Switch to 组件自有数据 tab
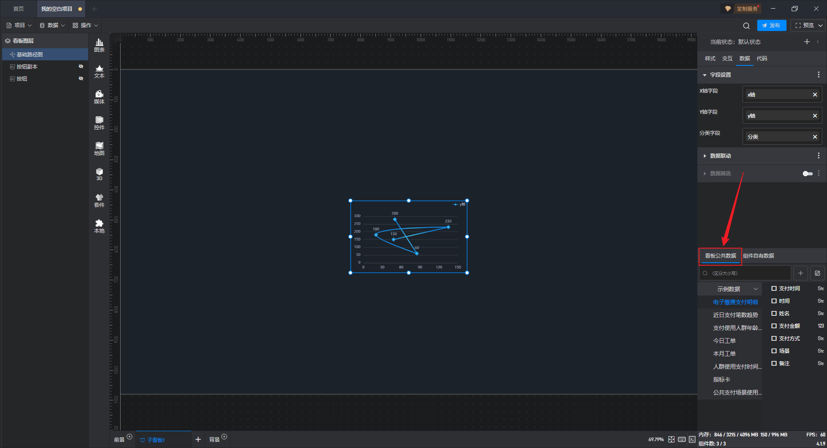The image size is (827, 448). coord(758,256)
